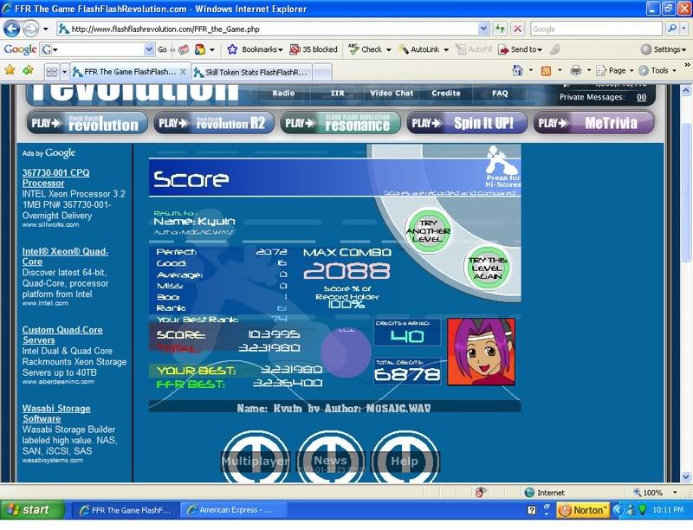Click the Print icon in command bar
The width and height of the screenshot is (693, 530).
tap(575, 70)
